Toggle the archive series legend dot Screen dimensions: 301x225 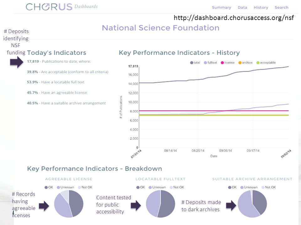pos(240,63)
